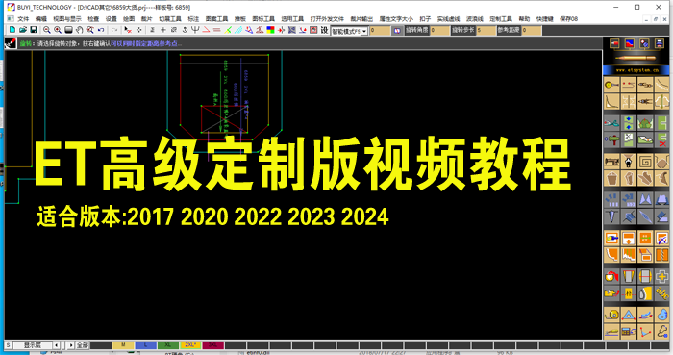Click the 全部 button in status bar
The image size is (673, 355).
[x=82, y=345]
